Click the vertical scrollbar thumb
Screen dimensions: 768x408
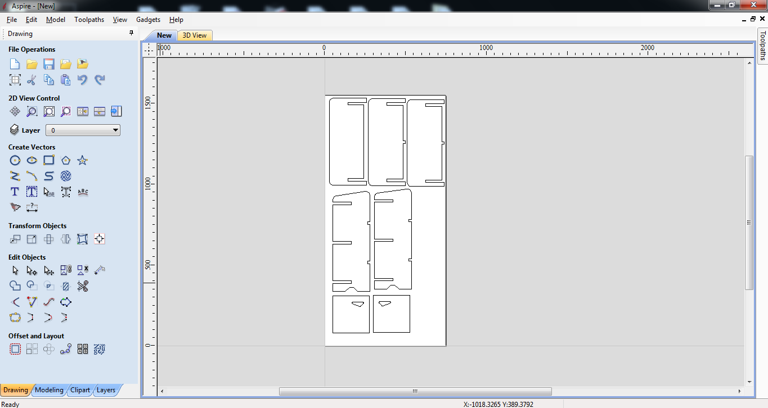point(749,223)
